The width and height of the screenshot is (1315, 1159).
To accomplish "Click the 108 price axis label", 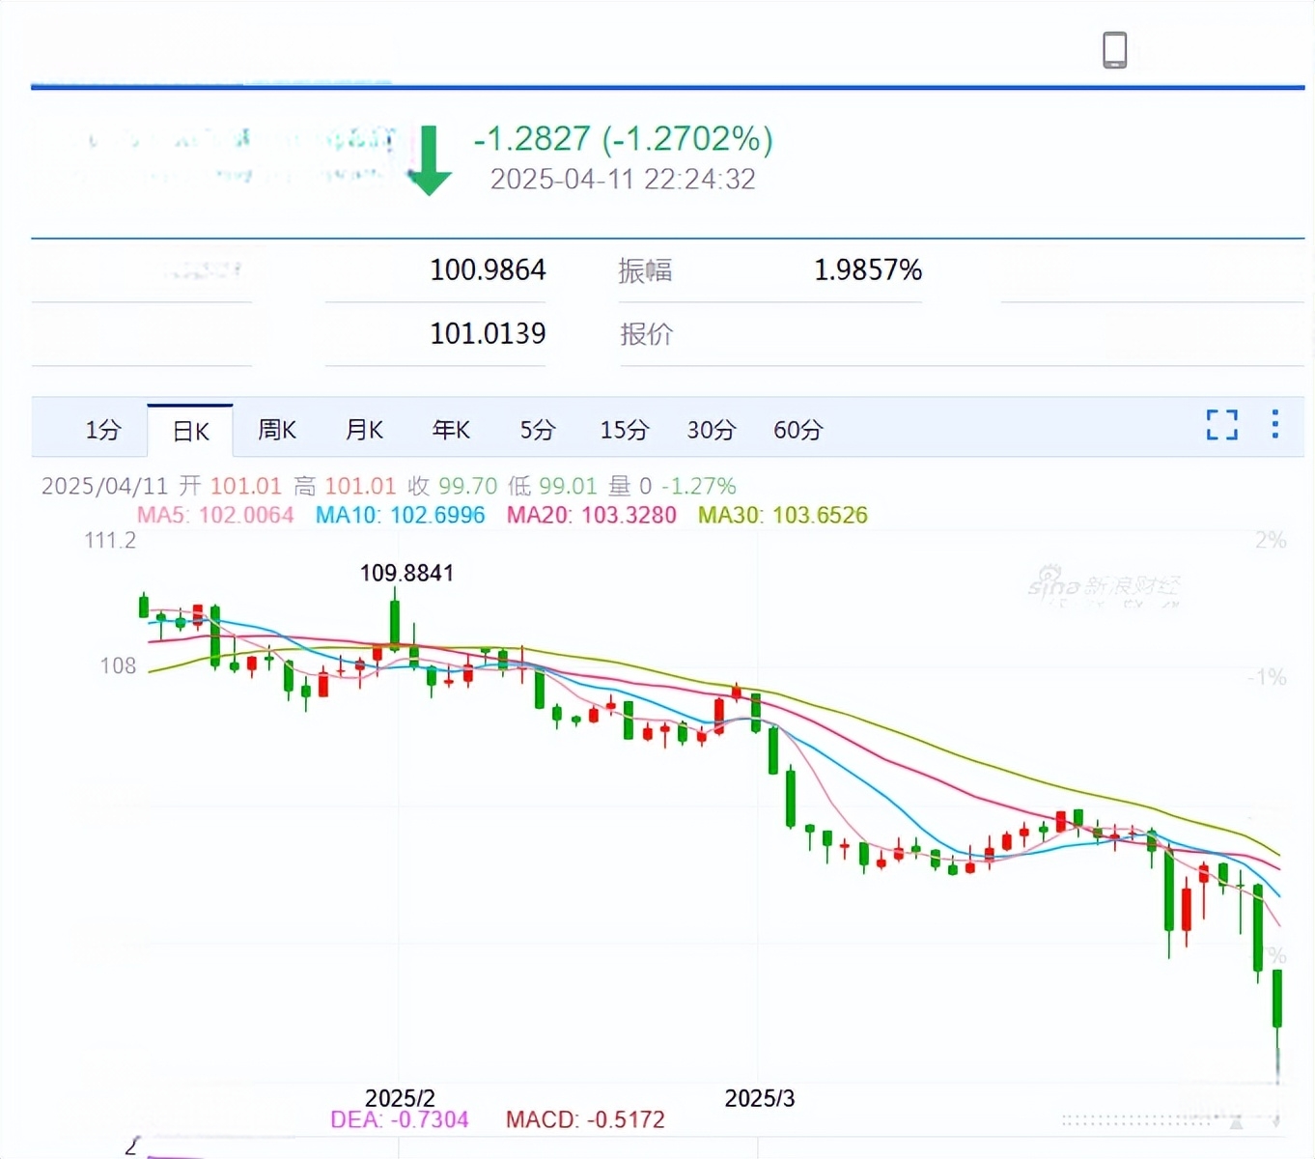I will (x=118, y=665).
